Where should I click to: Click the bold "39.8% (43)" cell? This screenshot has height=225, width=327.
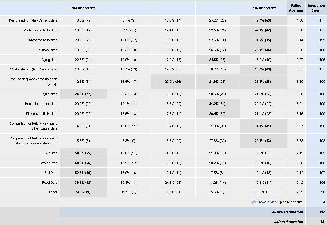[263, 141]
